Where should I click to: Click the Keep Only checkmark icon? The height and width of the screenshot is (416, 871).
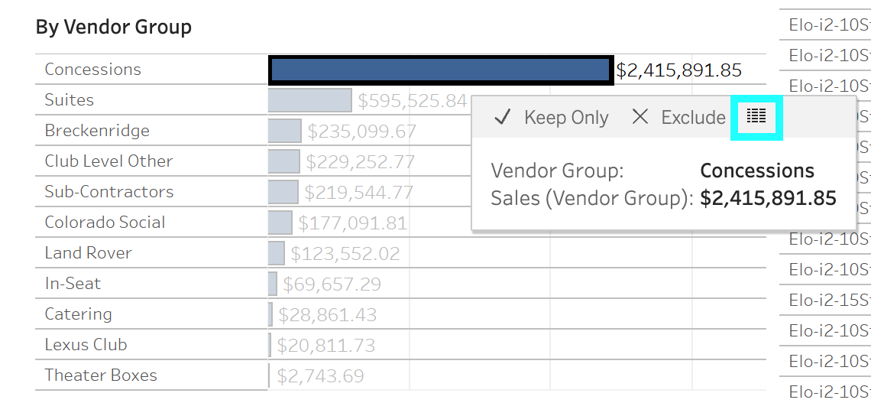point(502,117)
